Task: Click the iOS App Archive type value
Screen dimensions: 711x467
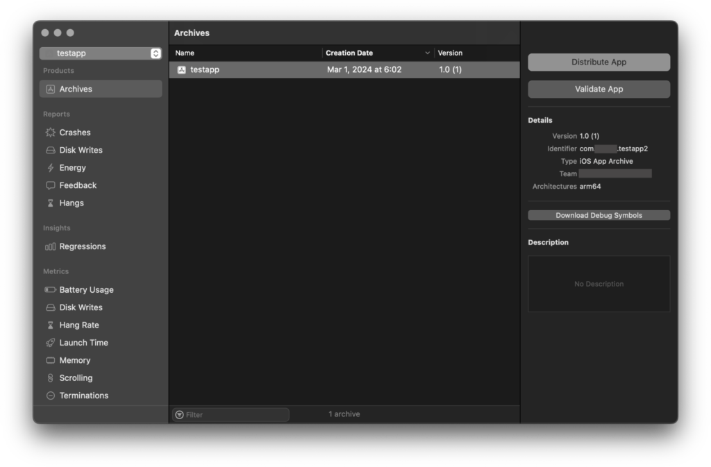Action: [605, 161]
